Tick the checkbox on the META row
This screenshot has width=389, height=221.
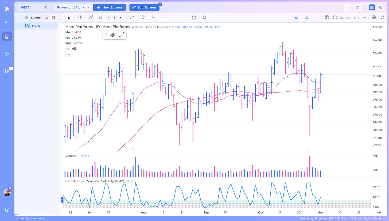point(19,26)
